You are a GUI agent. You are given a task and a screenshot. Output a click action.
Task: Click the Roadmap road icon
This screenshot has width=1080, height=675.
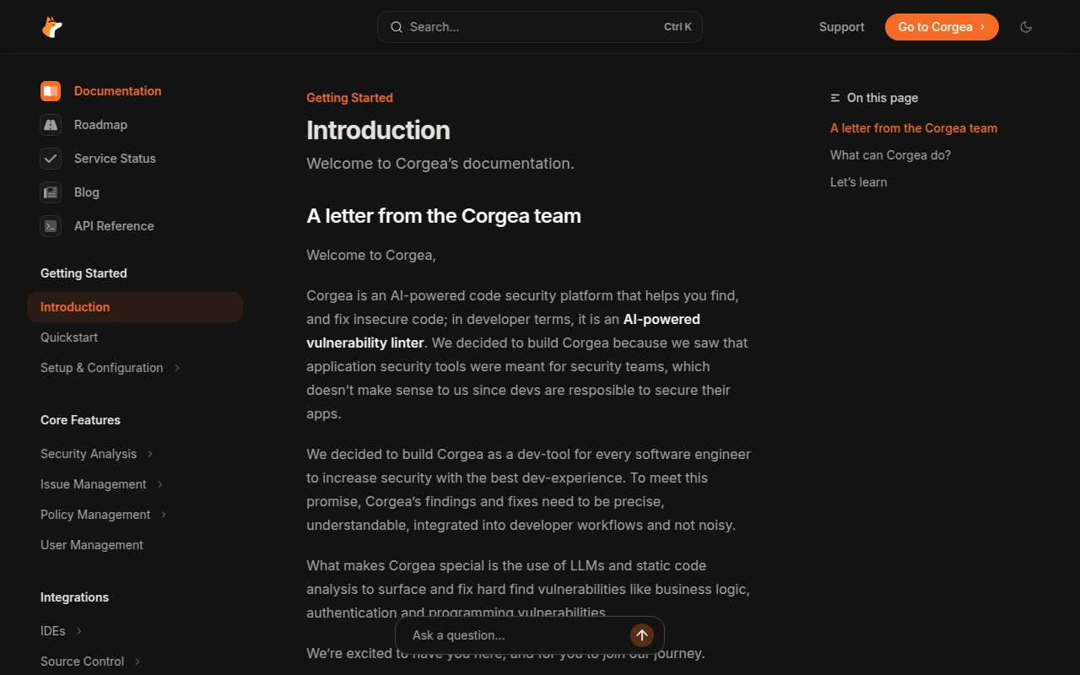tap(51, 125)
